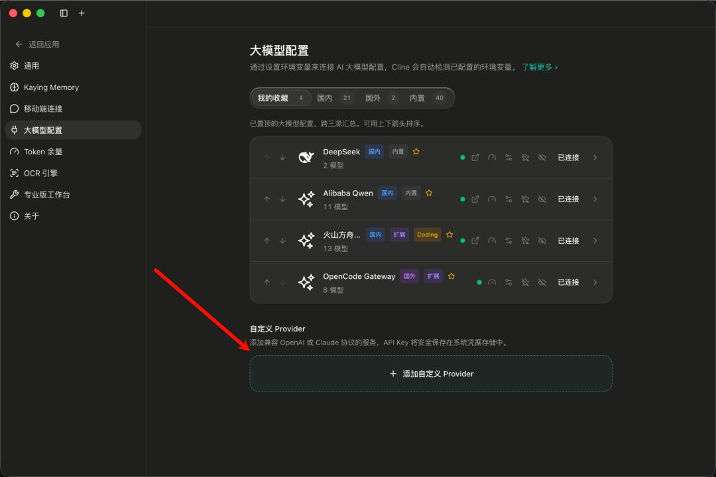716x477 pixels.
Task: Click DeepSeek's 已连接 status
Action: [568, 158]
